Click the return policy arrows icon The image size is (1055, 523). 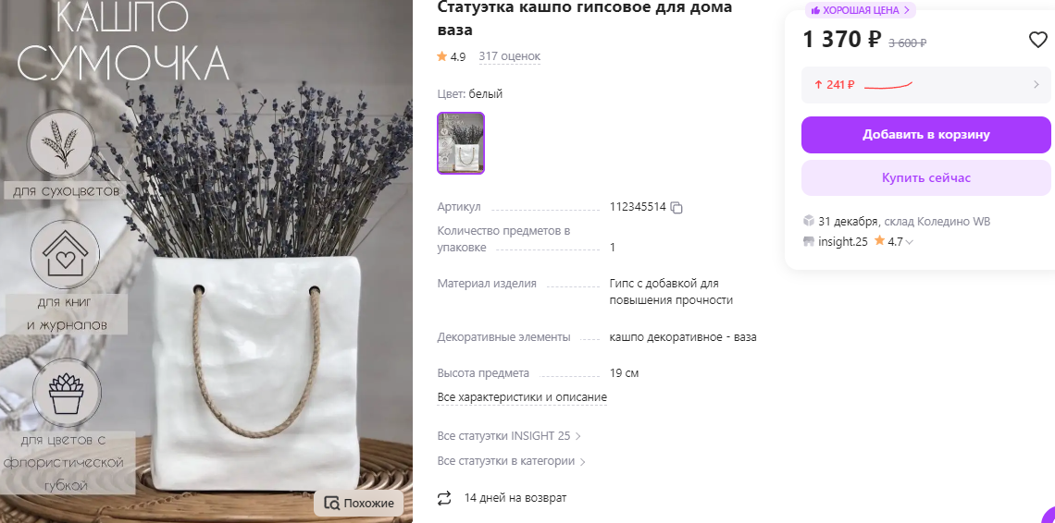click(x=444, y=498)
